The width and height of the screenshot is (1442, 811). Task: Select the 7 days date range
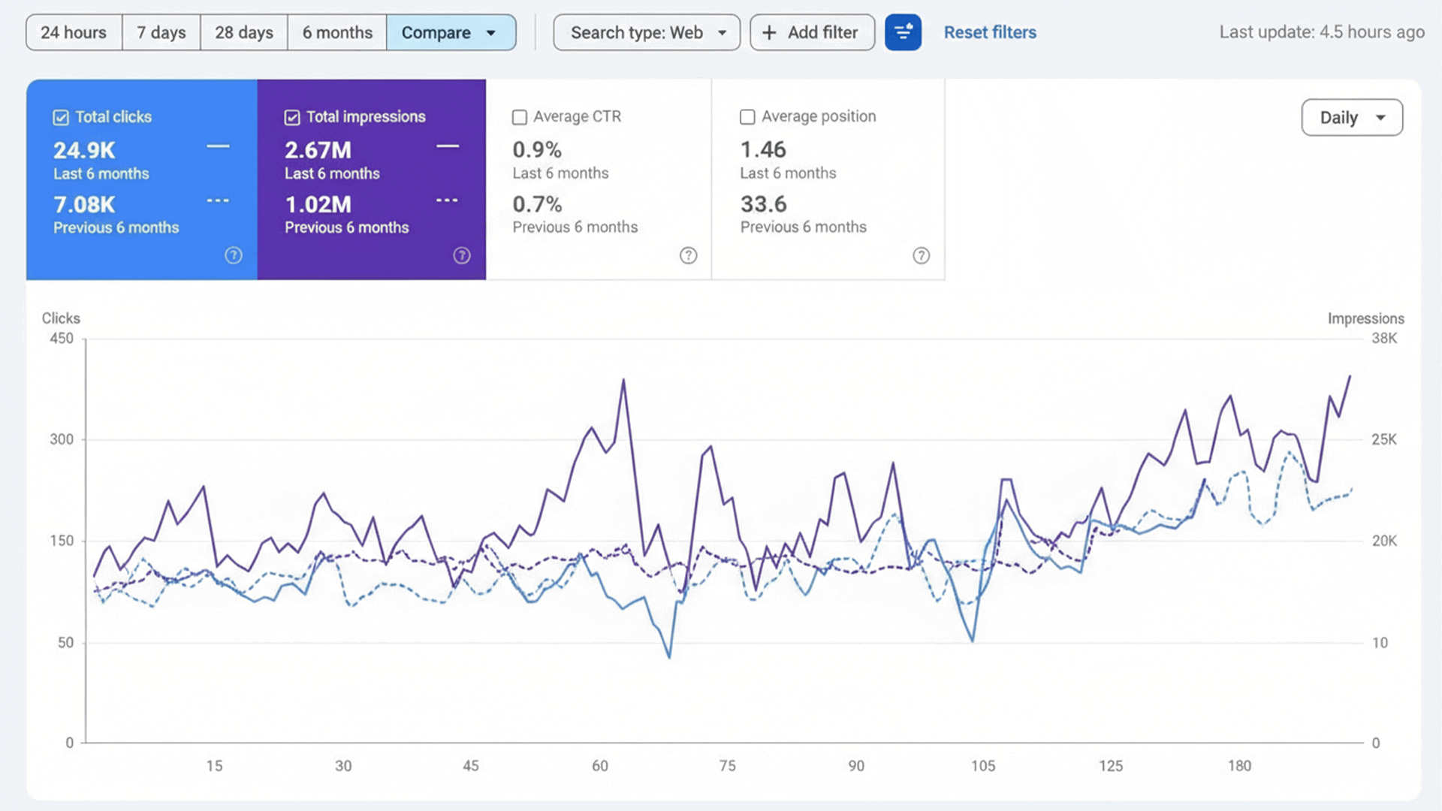(x=161, y=32)
